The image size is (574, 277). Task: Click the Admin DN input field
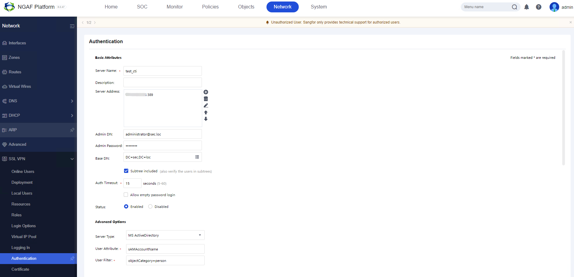click(x=162, y=134)
